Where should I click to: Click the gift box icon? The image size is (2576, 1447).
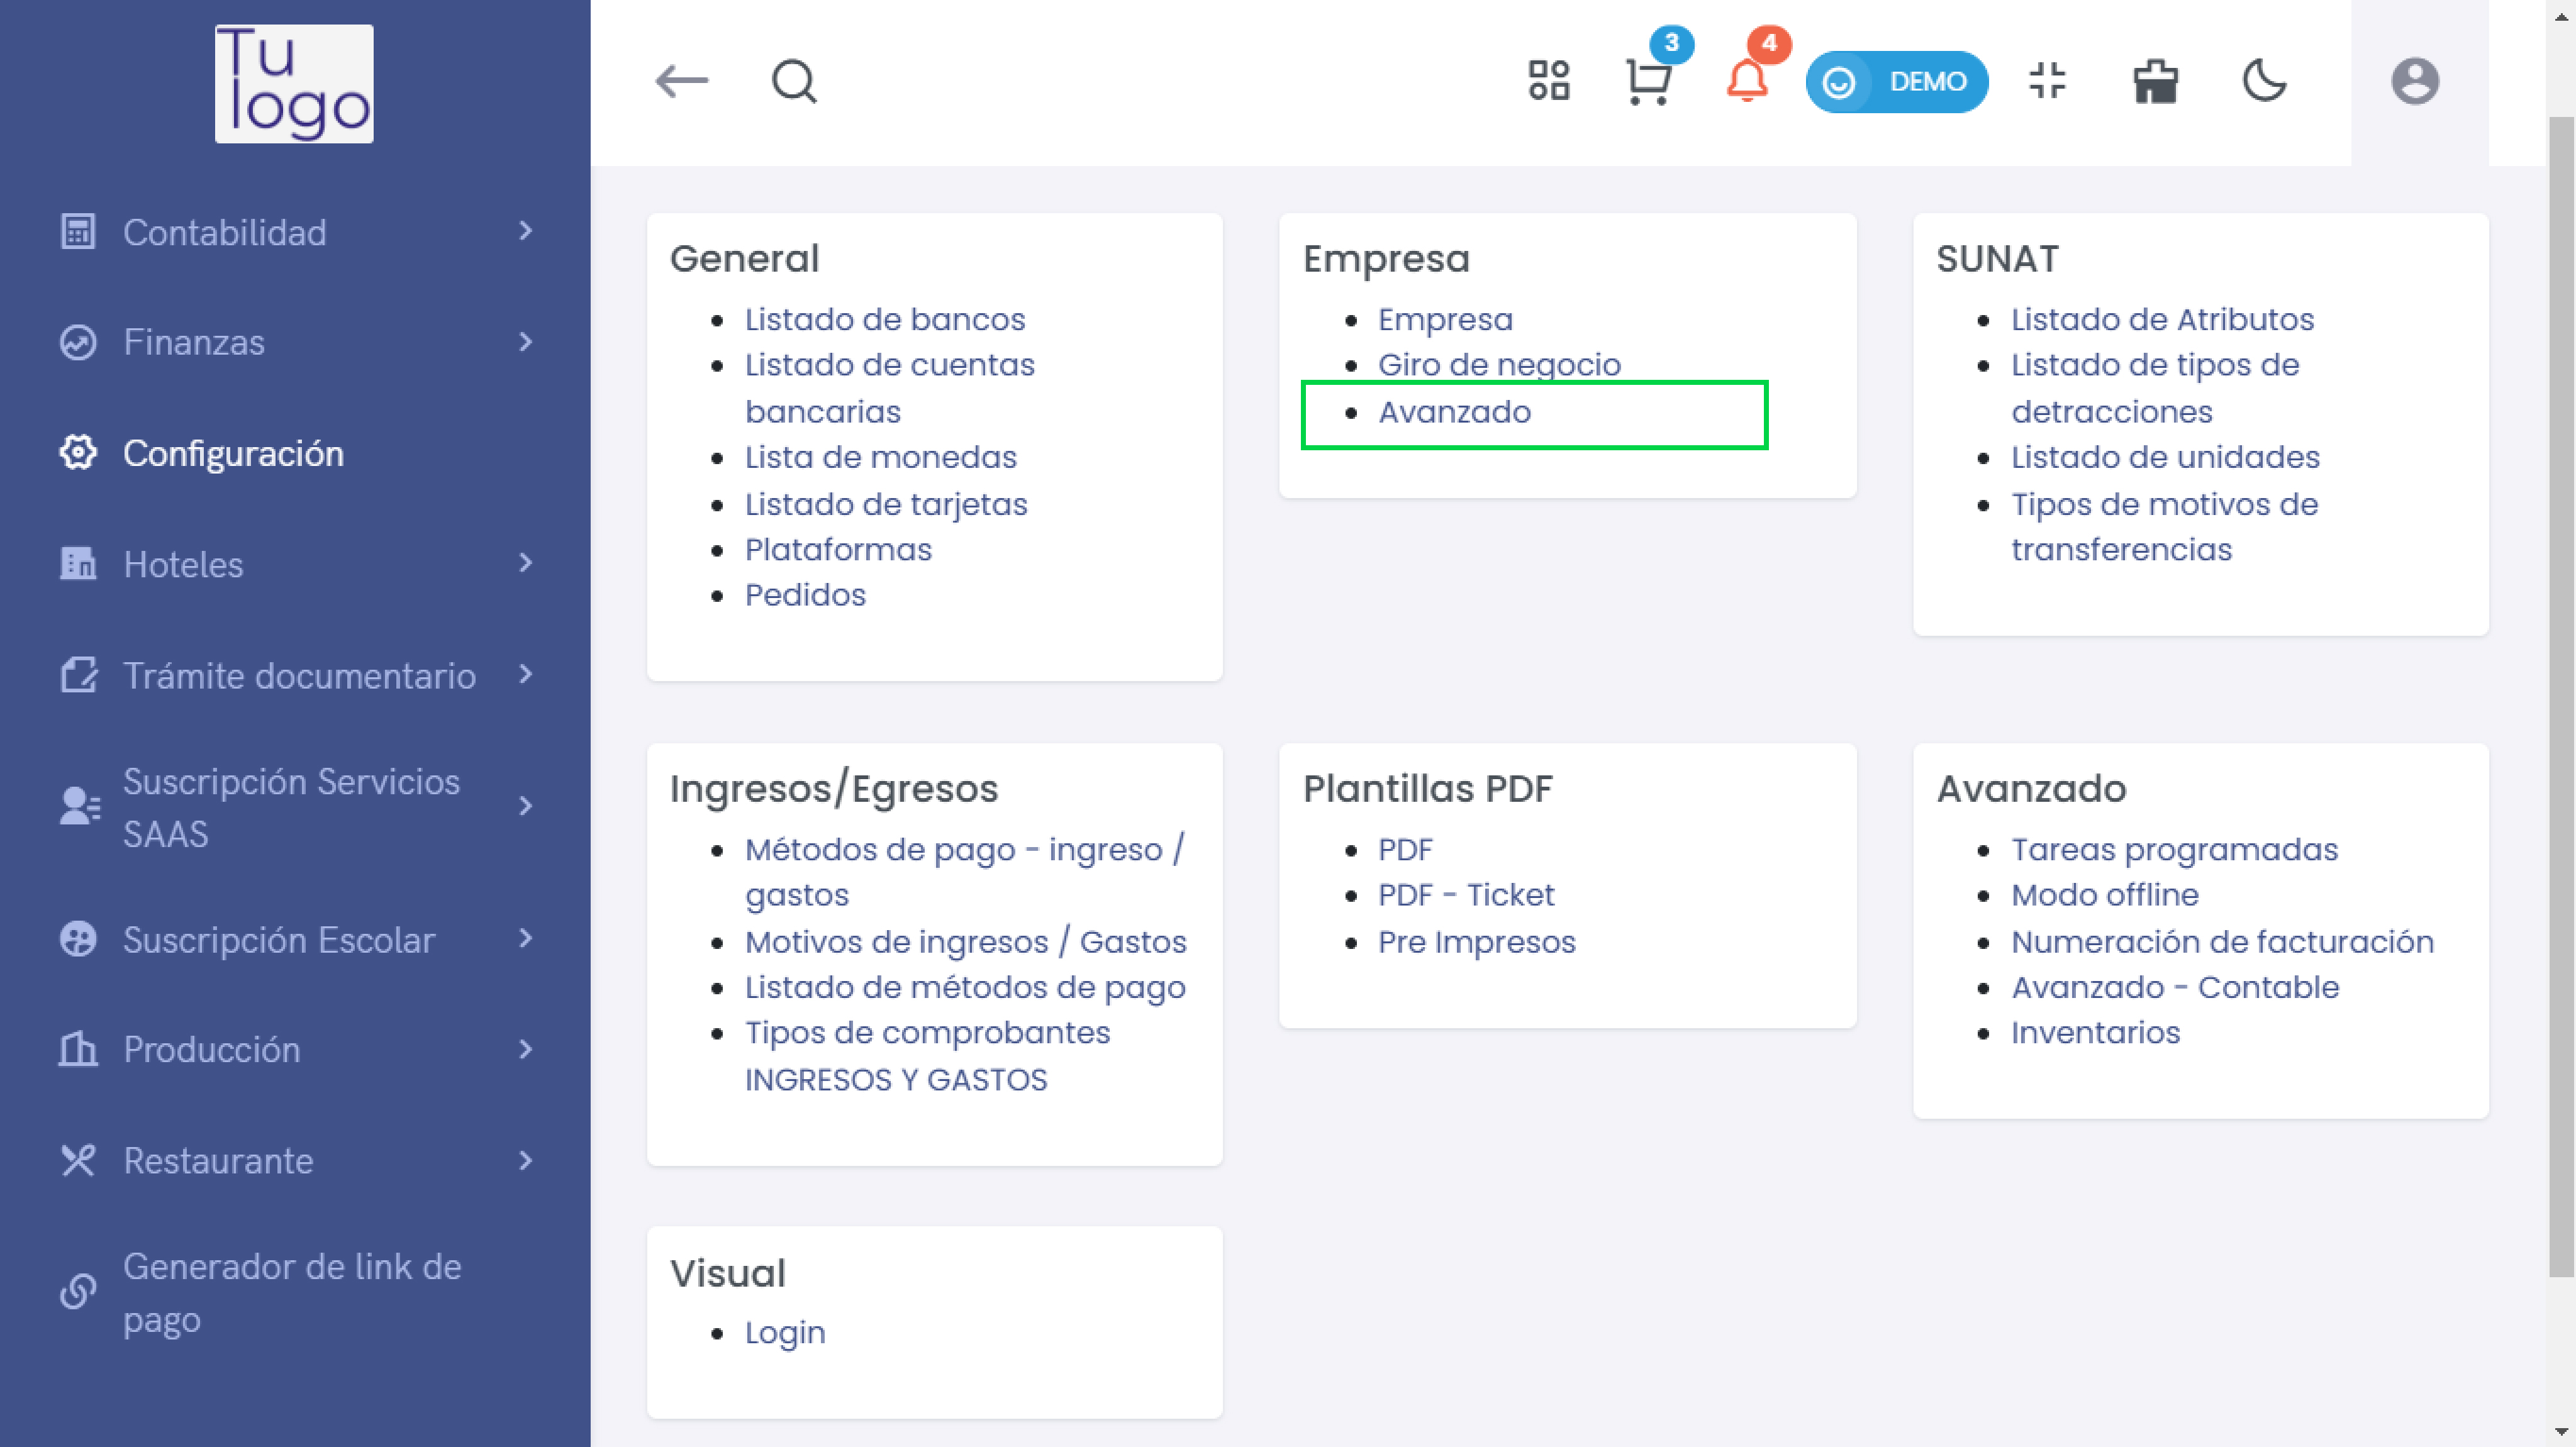(x=2155, y=81)
